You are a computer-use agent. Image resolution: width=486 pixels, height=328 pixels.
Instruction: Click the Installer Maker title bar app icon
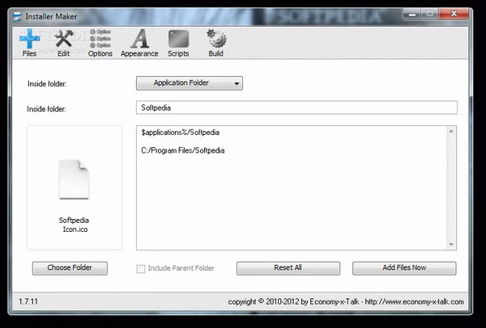pyautogui.click(x=18, y=16)
